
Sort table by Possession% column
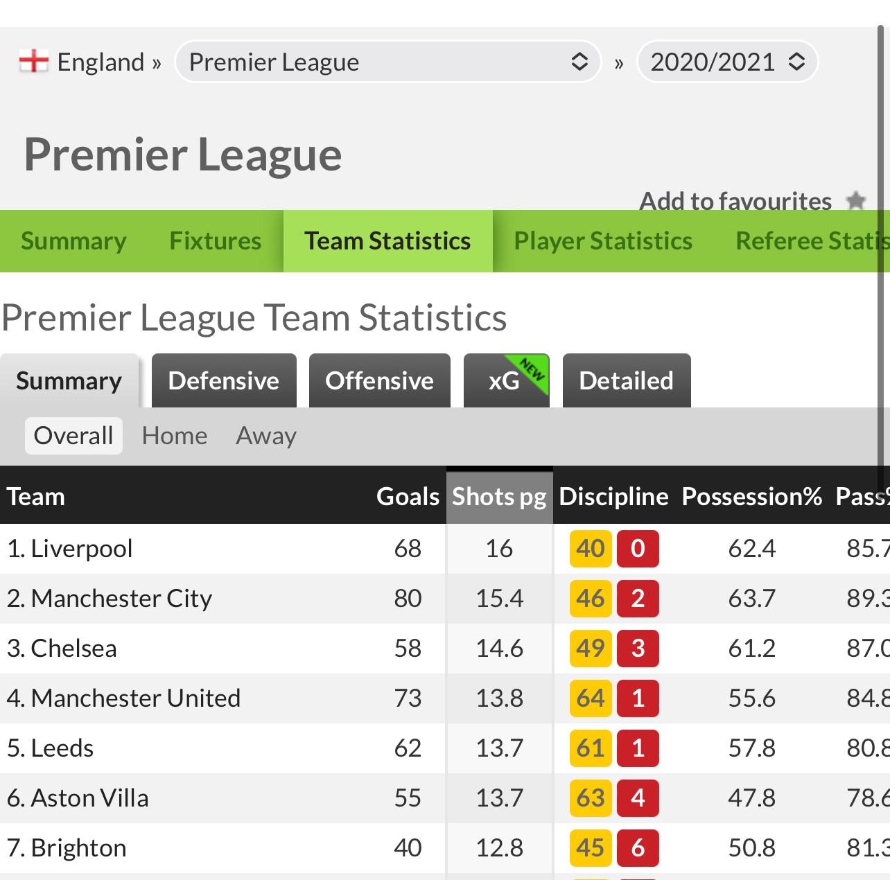pyautogui.click(x=752, y=497)
